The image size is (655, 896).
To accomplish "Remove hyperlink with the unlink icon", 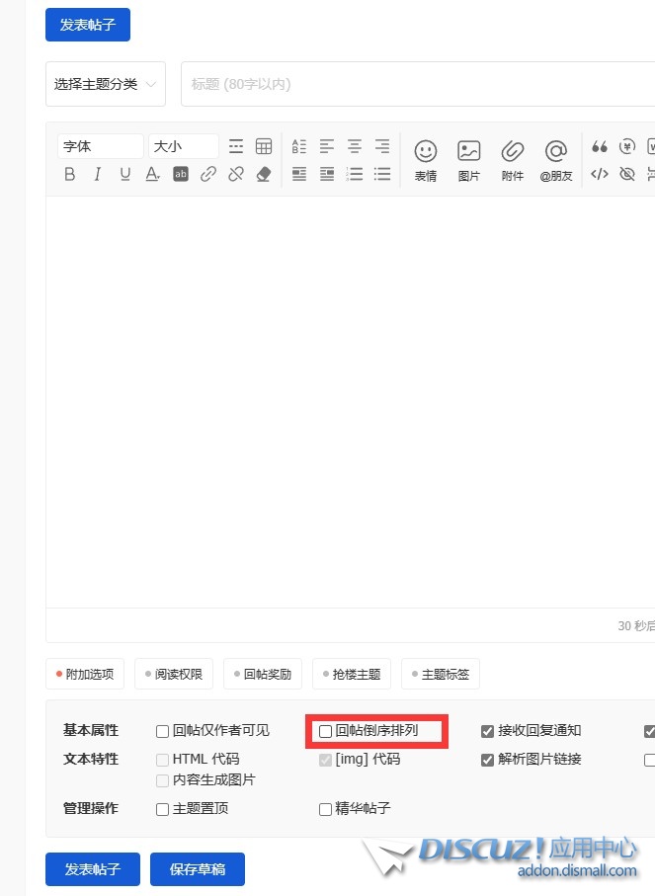I will (x=236, y=174).
